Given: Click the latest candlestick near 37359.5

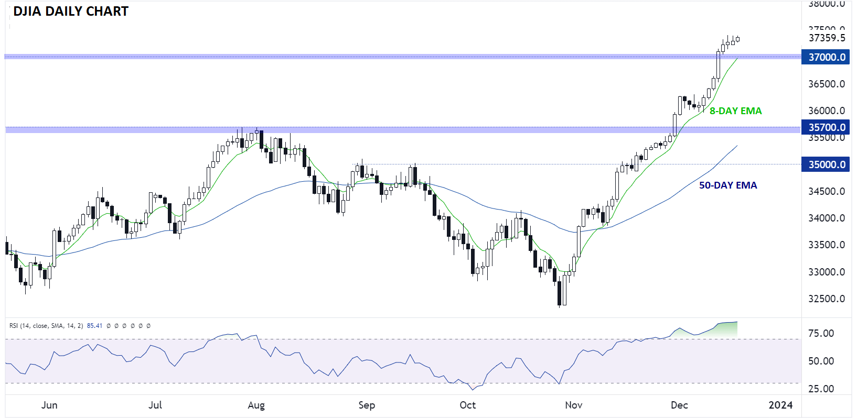Looking at the screenshot, I should (x=738, y=39).
